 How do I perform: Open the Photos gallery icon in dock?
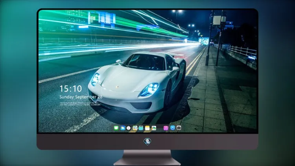[x=154, y=128]
